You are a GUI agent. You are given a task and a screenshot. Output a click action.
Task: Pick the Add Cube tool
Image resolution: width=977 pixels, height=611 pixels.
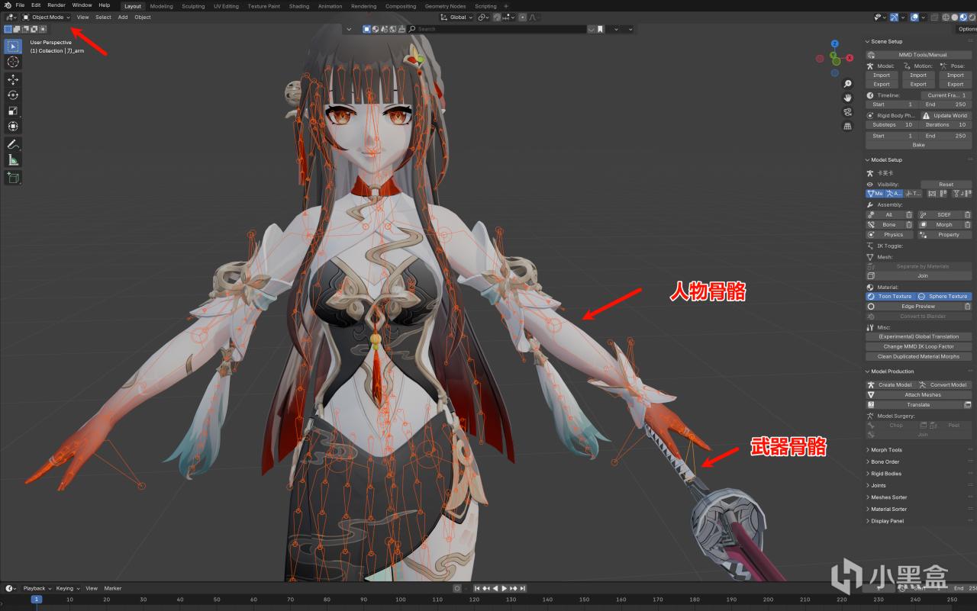point(13,178)
